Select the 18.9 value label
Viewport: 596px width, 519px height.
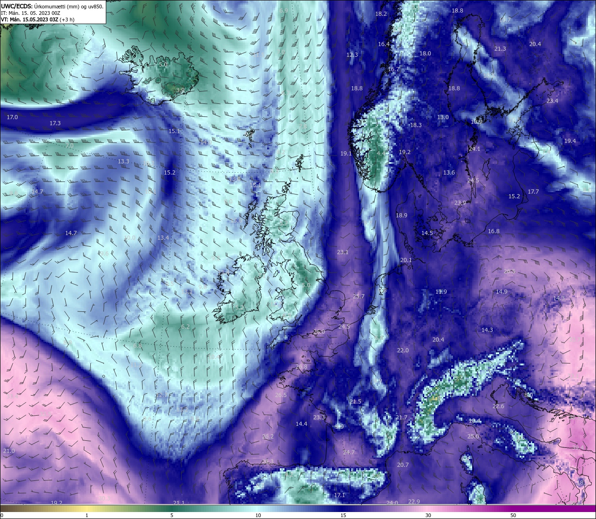coord(401,216)
